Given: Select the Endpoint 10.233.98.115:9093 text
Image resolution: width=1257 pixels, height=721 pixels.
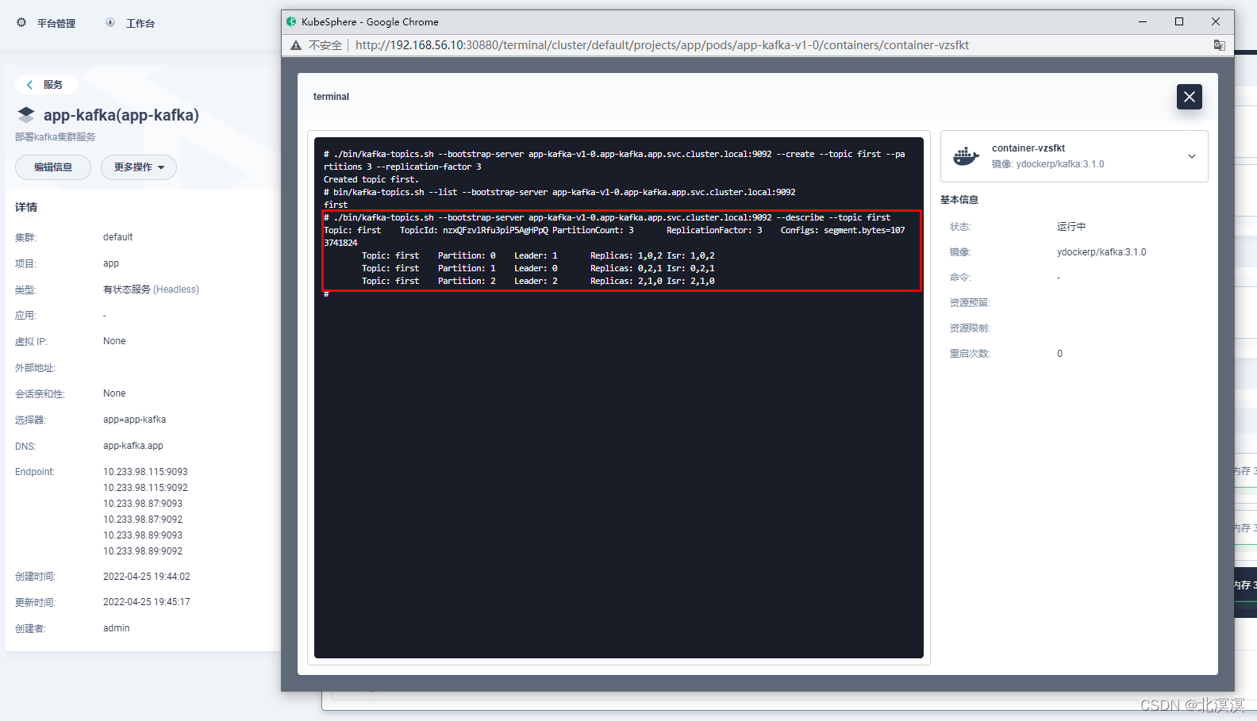Looking at the screenshot, I should click(145, 472).
